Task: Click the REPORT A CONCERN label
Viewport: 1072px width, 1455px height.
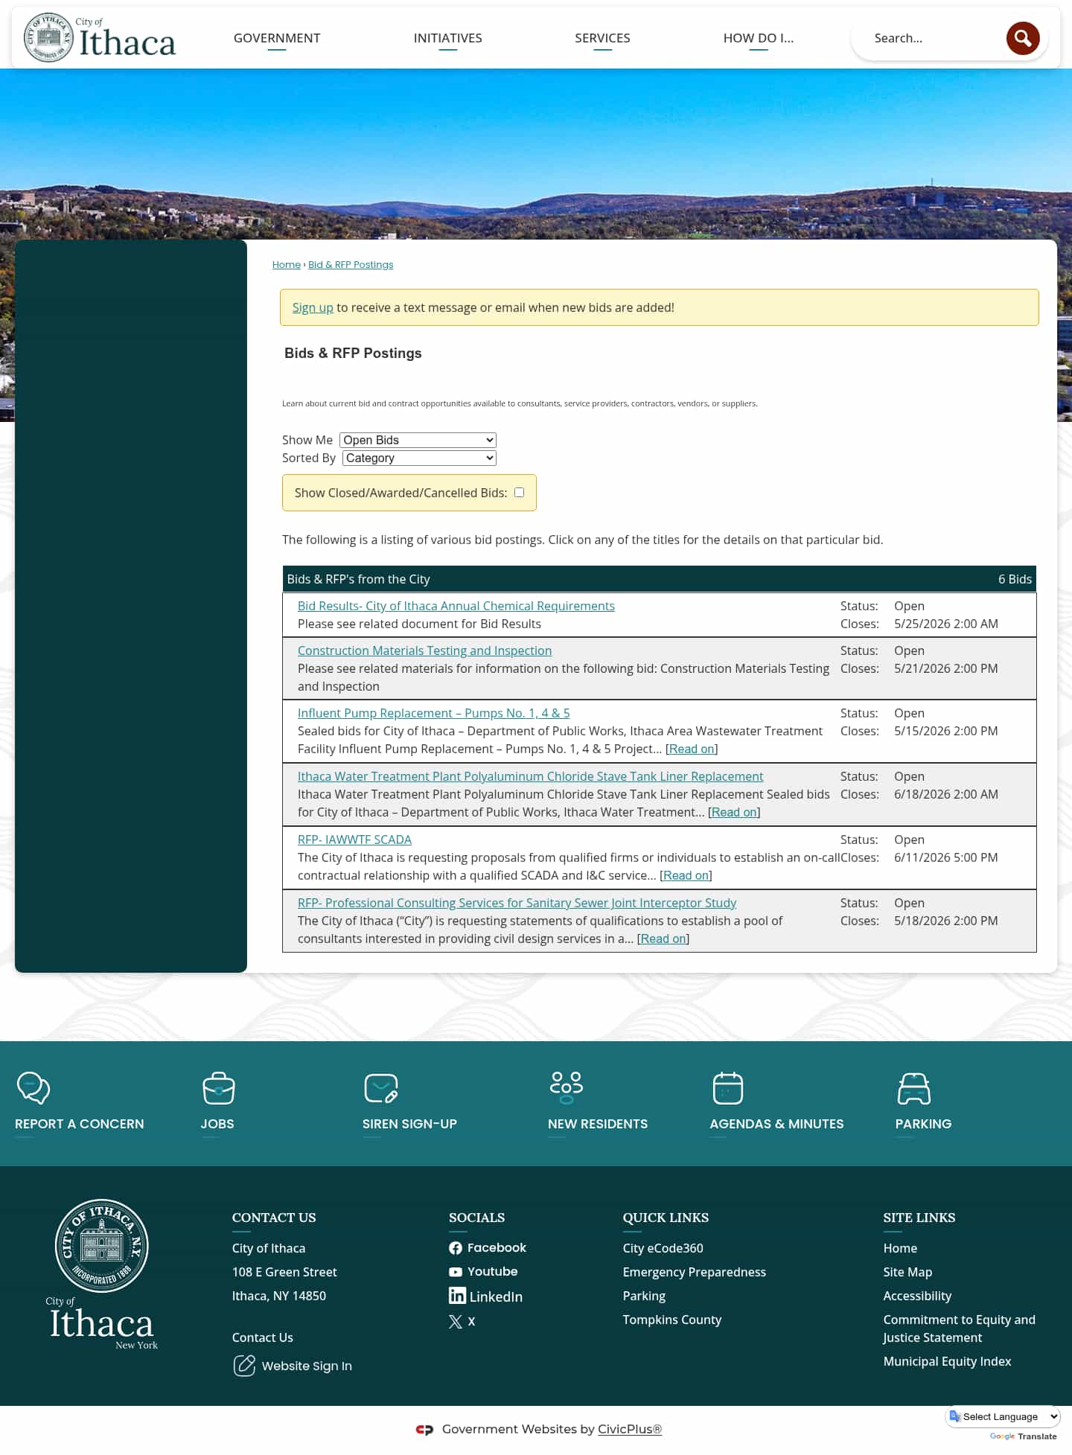Action: click(x=80, y=1124)
